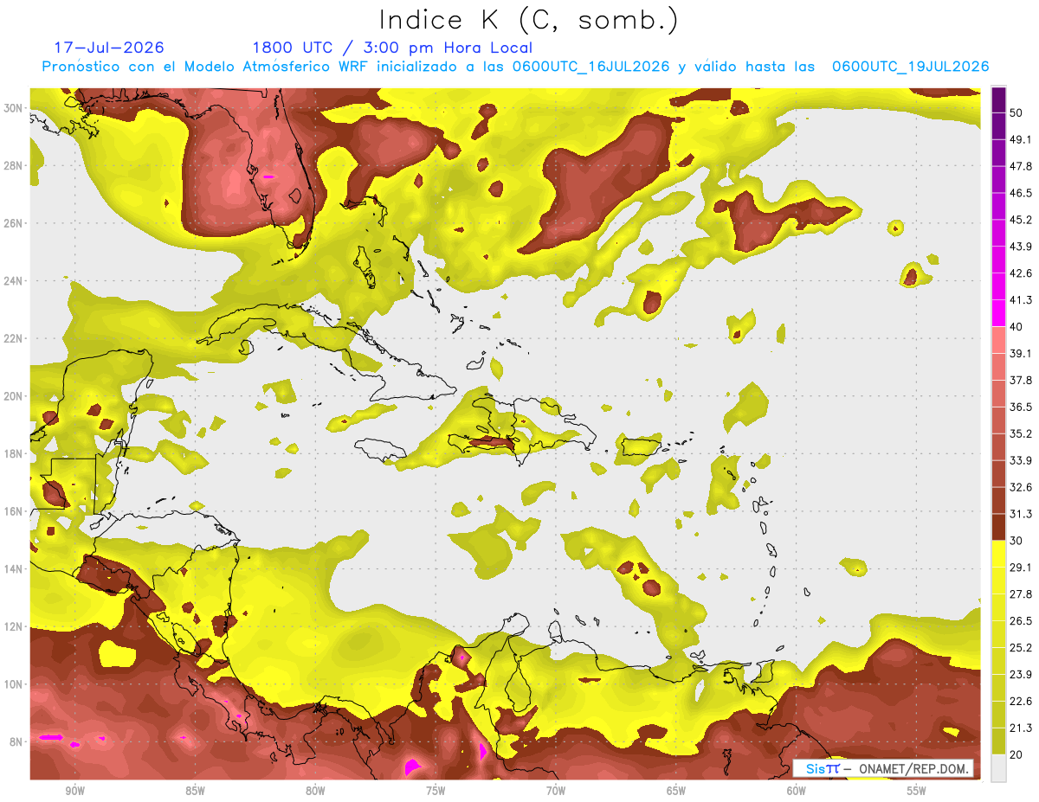This screenshot has height=802, width=1039.
Task: Click the colorbar value 36.5
Action: pos(1021,407)
